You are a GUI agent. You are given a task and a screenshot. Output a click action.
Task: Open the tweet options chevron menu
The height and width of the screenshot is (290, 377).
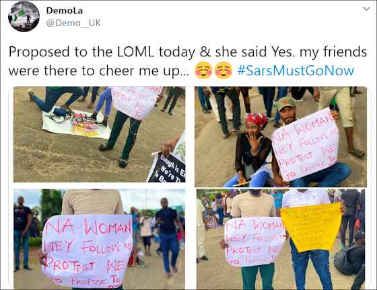pyautogui.click(x=366, y=9)
